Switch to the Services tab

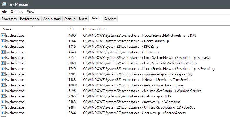click(x=110, y=19)
